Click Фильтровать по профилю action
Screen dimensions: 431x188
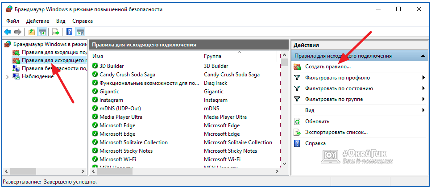337,78
